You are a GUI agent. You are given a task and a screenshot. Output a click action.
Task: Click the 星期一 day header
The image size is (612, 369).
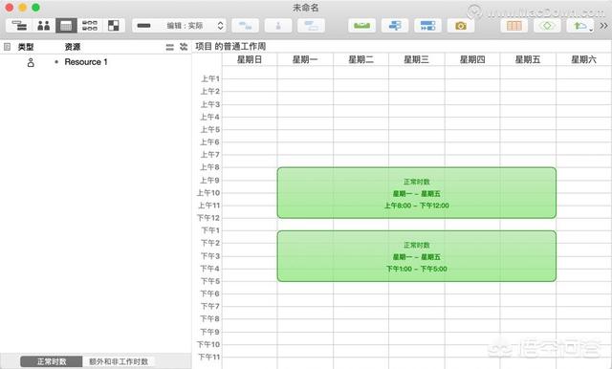305,59
